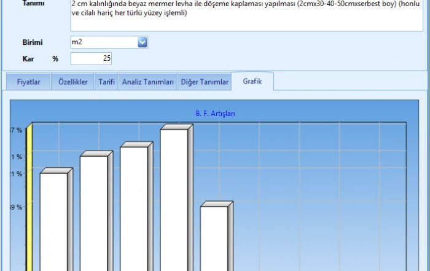Select the tallest white bar in the chart
Viewport: 430px width, 271px height.
tap(174, 200)
